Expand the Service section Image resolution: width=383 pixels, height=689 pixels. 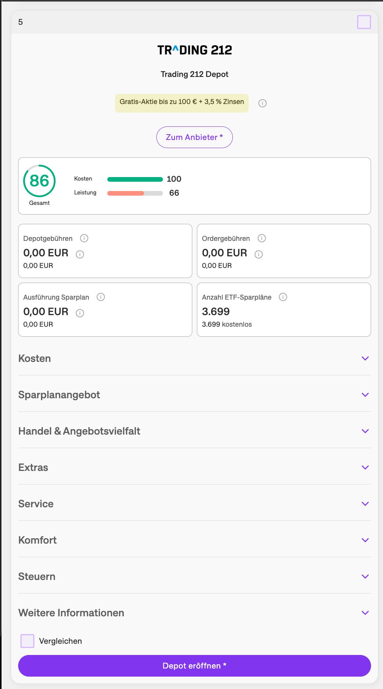[195, 504]
